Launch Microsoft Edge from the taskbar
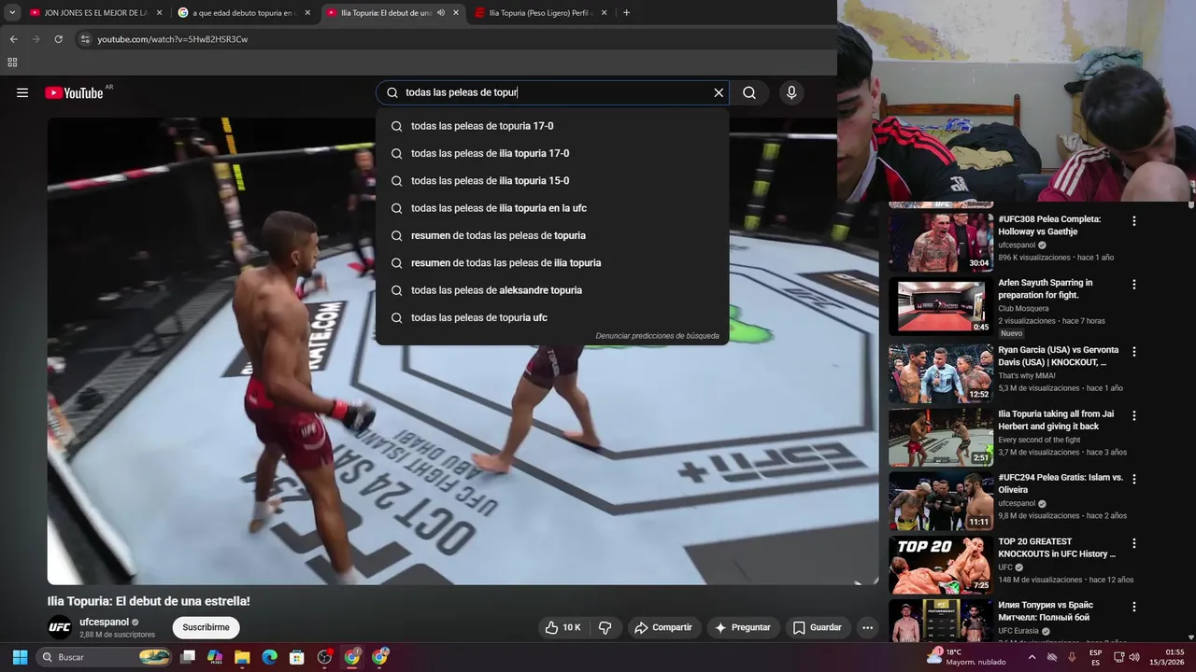Screen dimensions: 1196x672 click(x=269, y=657)
